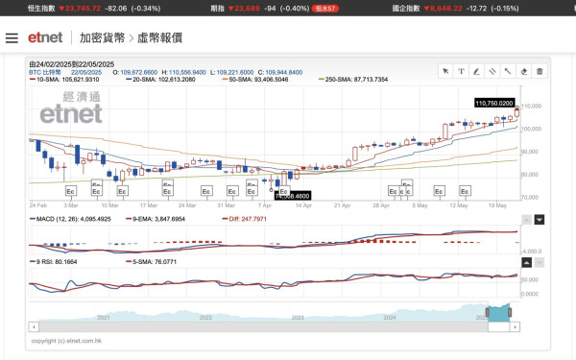This screenshot has width=576, height=360.
Task: Click 恒生指數 in the top ticker
Action: [41, 8]
